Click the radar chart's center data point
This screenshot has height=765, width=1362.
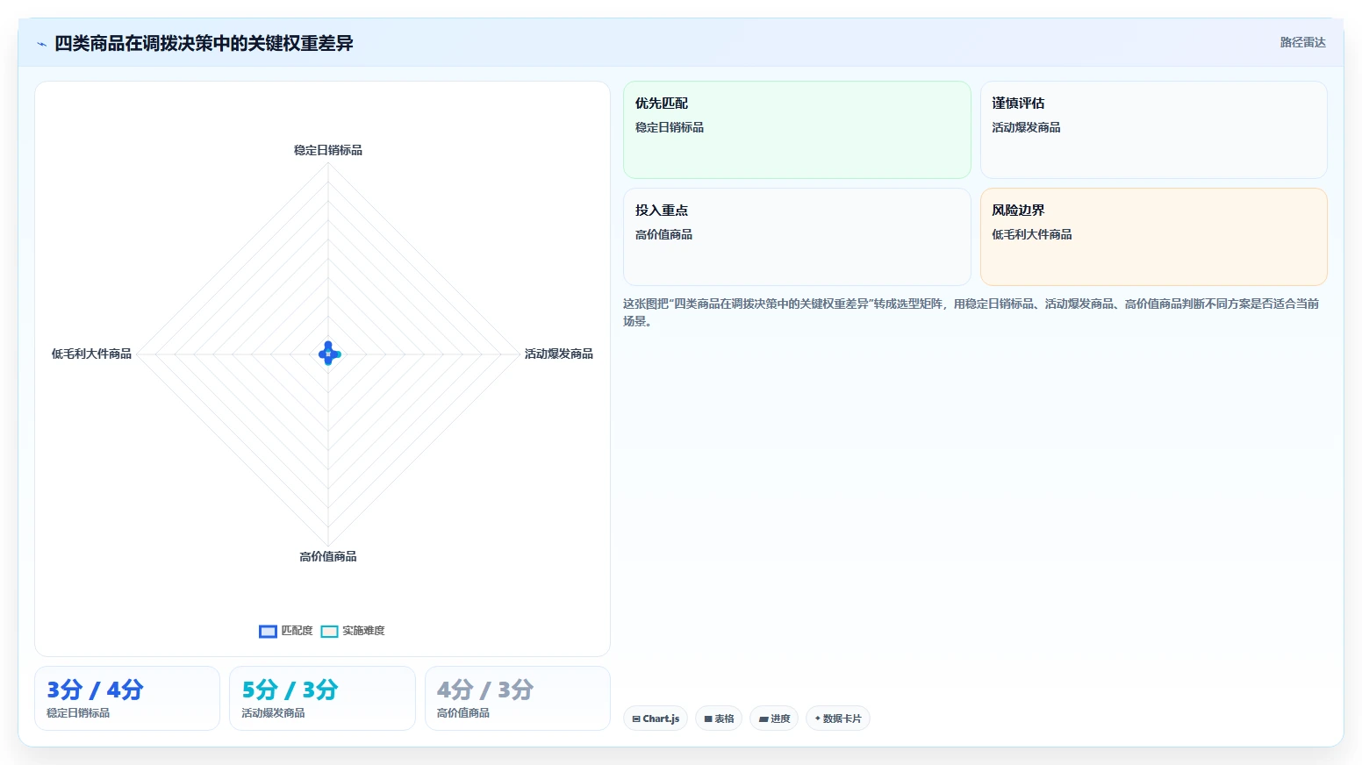point(329,354)
